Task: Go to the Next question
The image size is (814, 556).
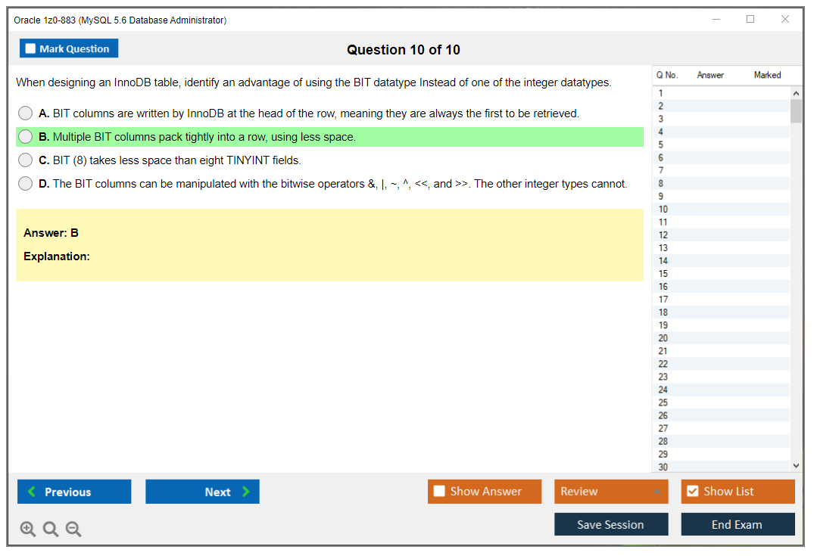Action: 202,492
